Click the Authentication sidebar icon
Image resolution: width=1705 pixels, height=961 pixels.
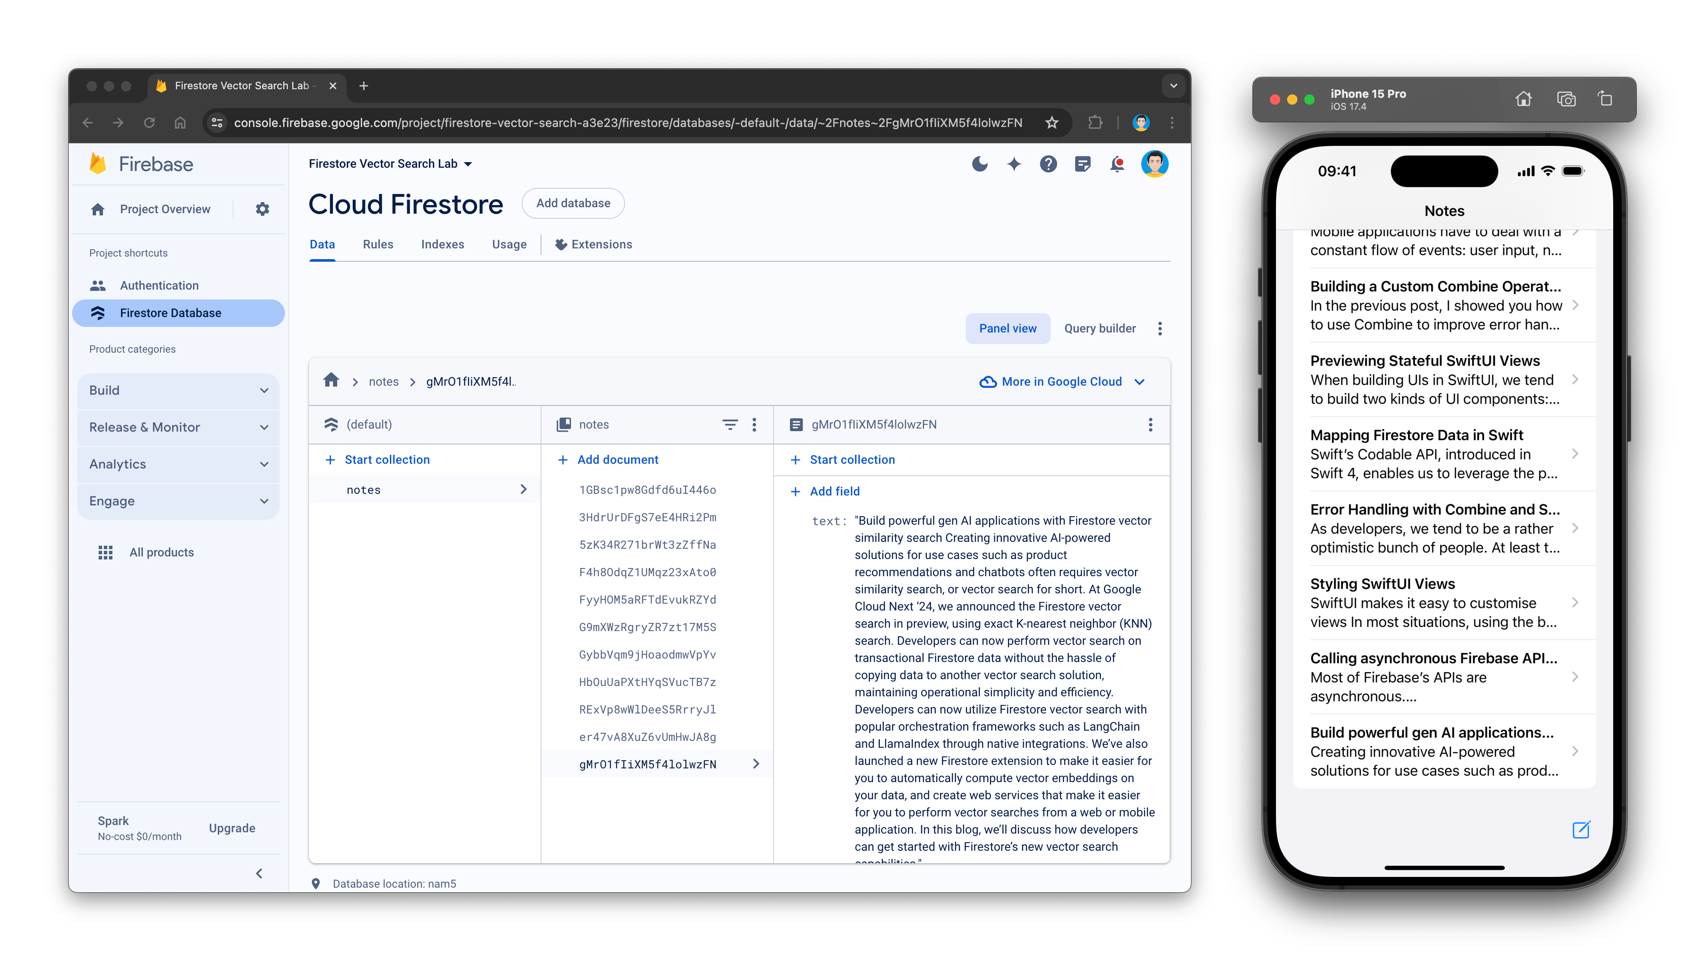(x=97, y=284)
